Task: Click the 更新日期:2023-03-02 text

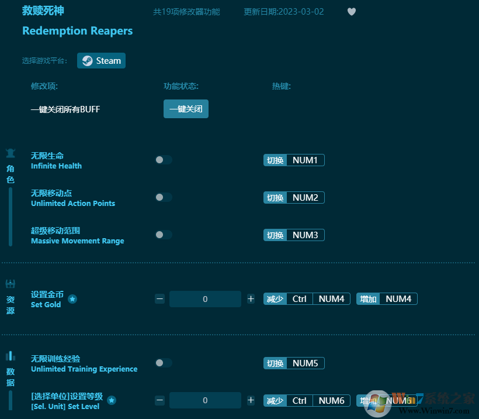Action: tap(283, 12)
